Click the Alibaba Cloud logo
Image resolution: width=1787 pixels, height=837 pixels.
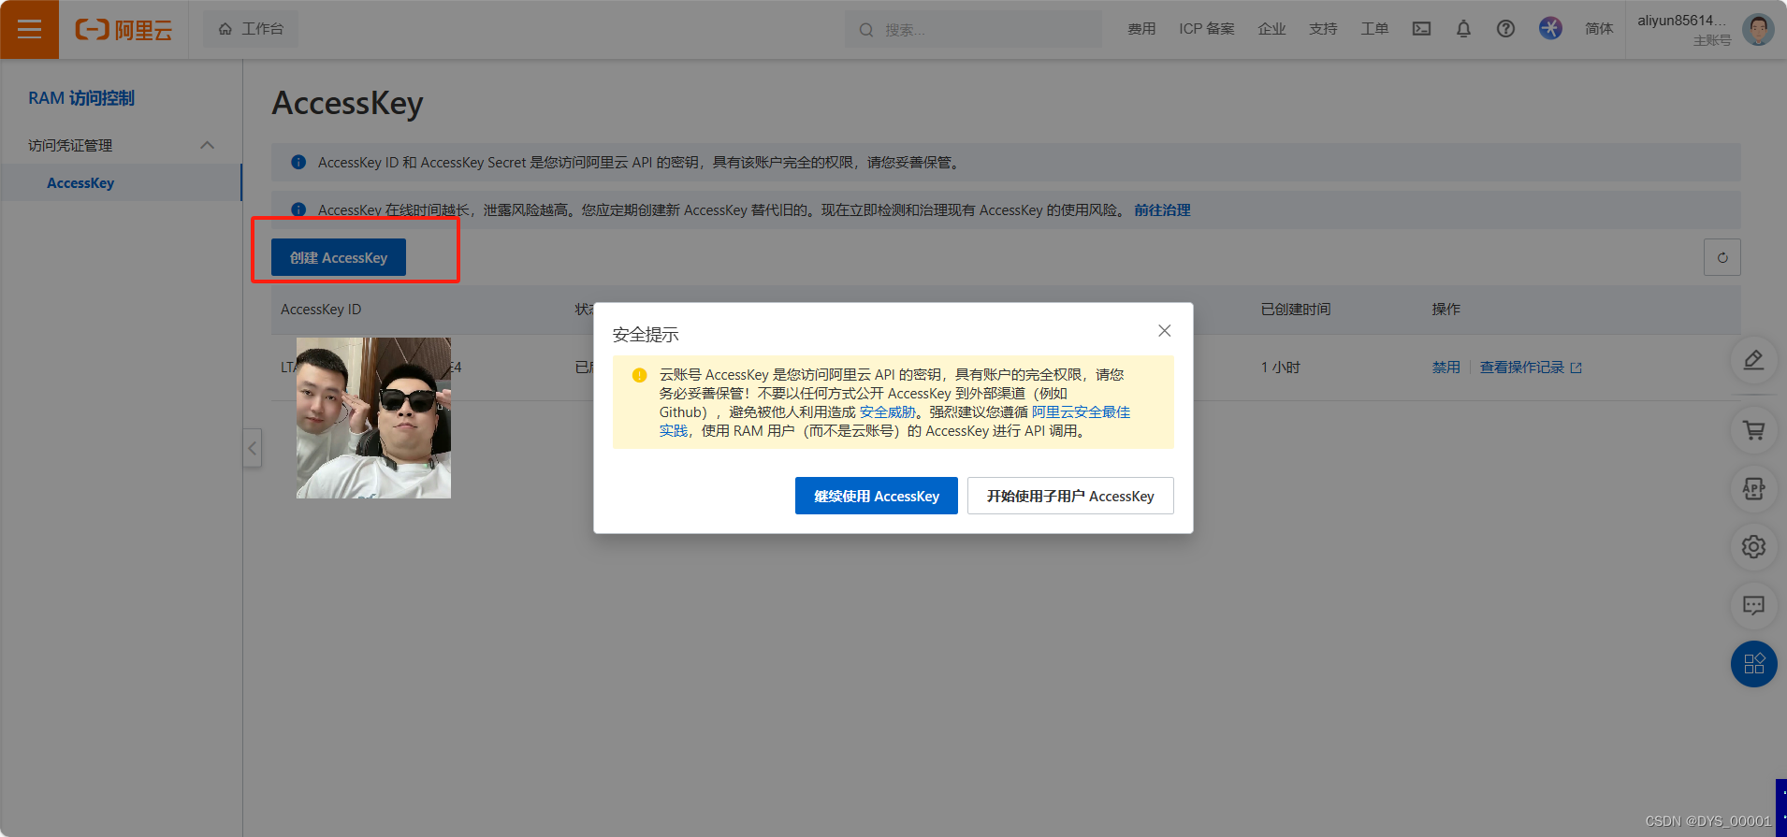(x=123, y=30)
